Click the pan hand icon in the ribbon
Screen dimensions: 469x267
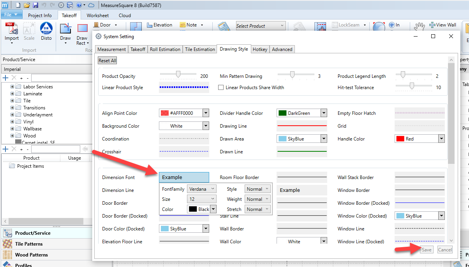(x=419, y=26)
